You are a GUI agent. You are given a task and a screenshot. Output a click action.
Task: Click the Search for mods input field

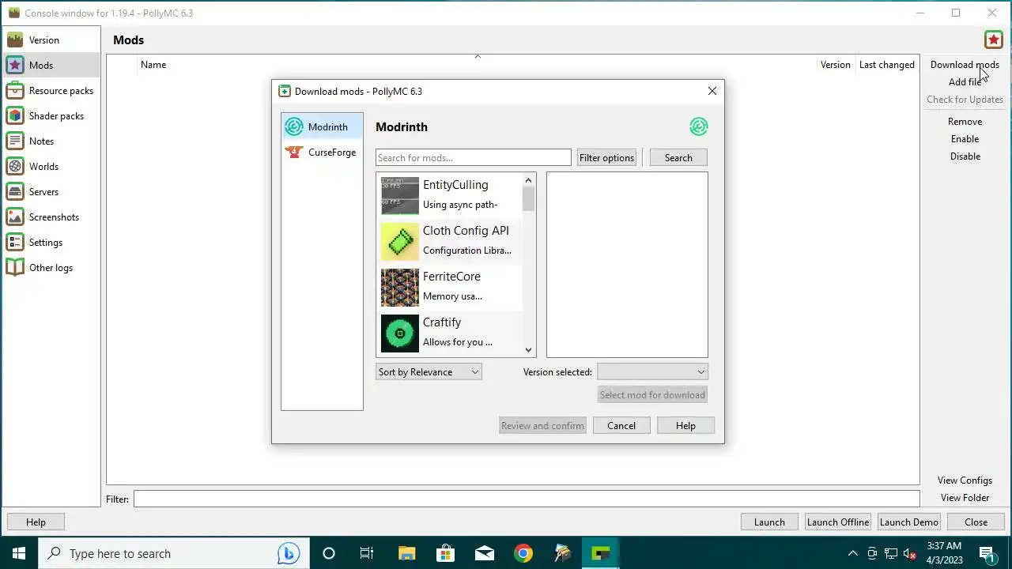(473, 158)
